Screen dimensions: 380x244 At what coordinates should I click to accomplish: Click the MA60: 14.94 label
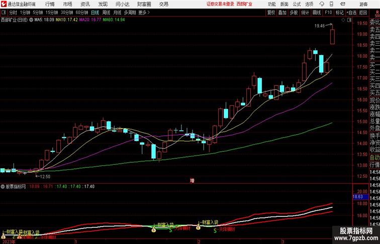click(114, 20)
